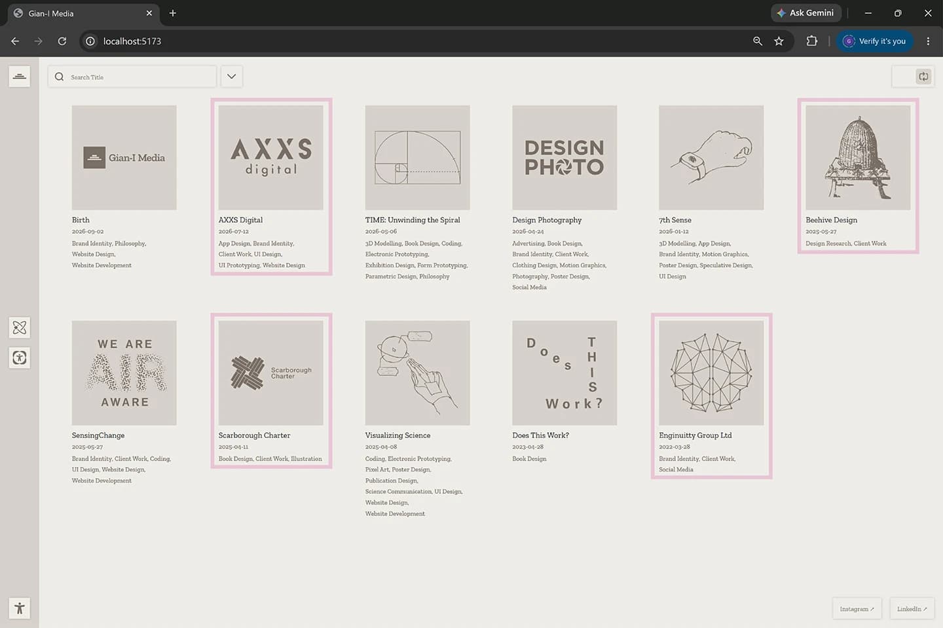Open the atom orbit icon in sidebar
The height and width of the screenshot is (628, 943).
coord(20,327)
